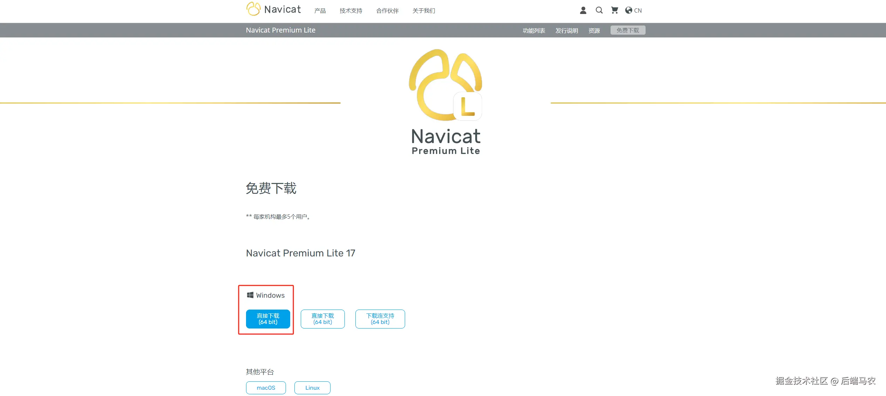This screenshot has width=886, height=396.
Task: Open the CN language selector
Action: [x=638, y=10]
